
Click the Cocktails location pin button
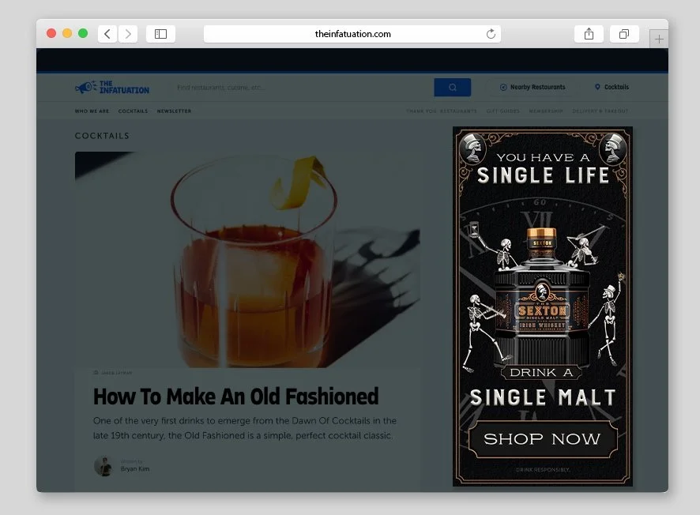tap(612, 87)
